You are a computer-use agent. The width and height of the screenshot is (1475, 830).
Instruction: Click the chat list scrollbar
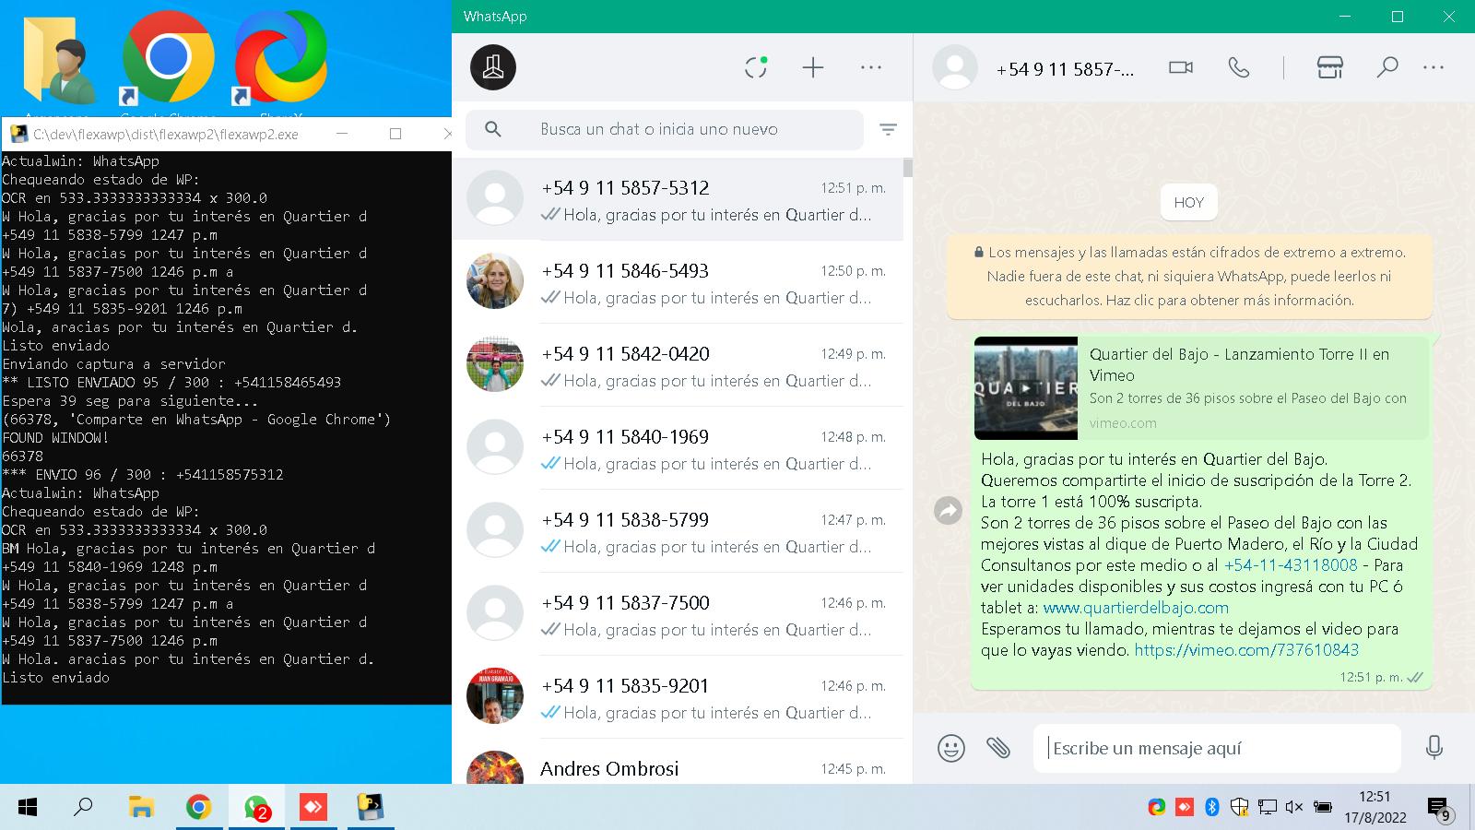[x=908, y=167]
